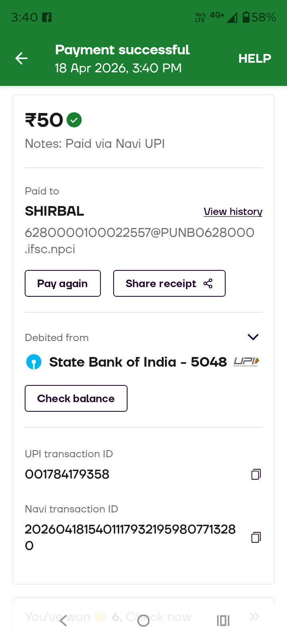
Task: Tap the State Bank of India account row
Action: pos(138,362)
